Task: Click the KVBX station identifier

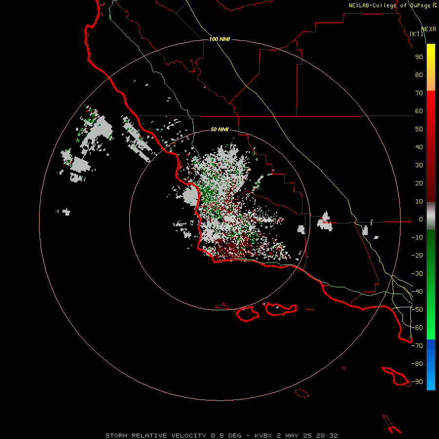Action: 264,436
